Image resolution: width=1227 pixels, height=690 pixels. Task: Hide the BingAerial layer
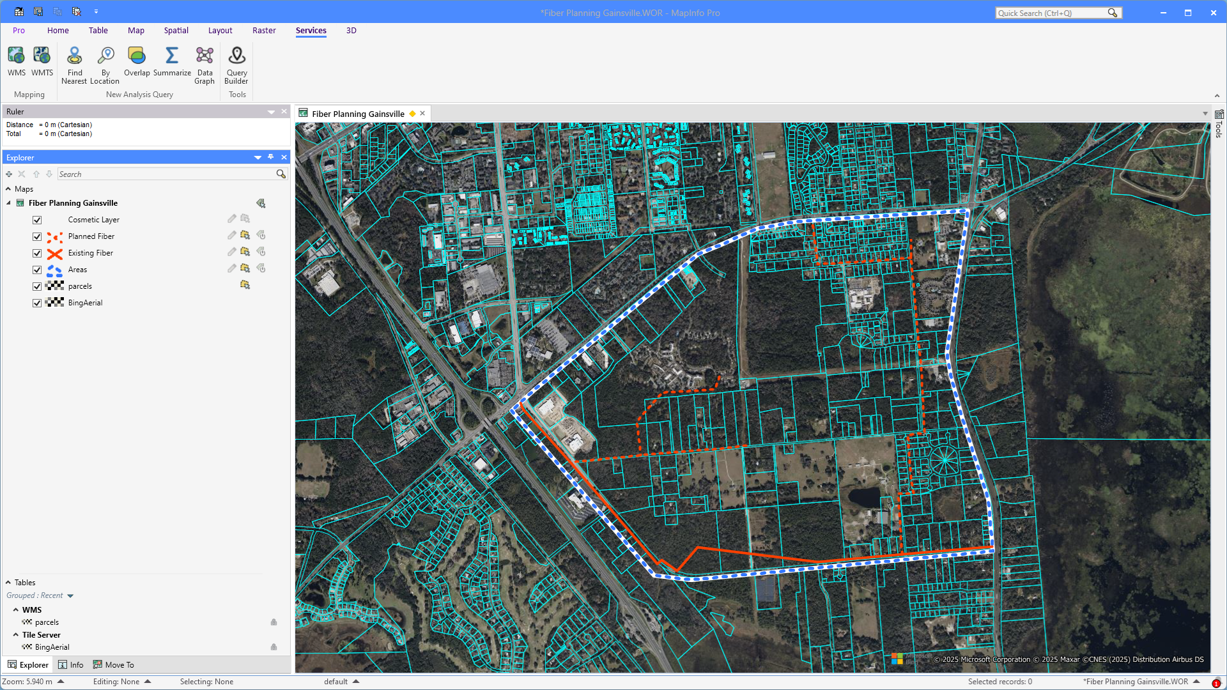[x=37, y=303]
